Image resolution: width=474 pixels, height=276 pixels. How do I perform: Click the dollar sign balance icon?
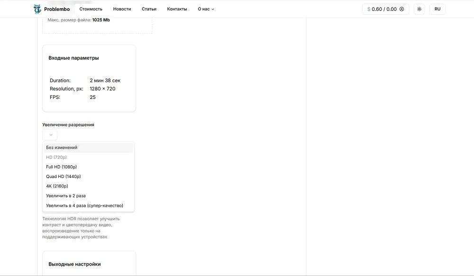(x=369, y=9)
